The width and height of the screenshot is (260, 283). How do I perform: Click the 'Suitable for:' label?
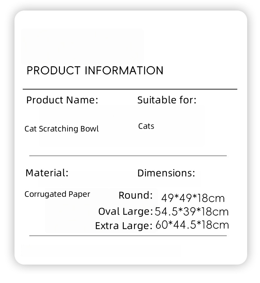167,100
